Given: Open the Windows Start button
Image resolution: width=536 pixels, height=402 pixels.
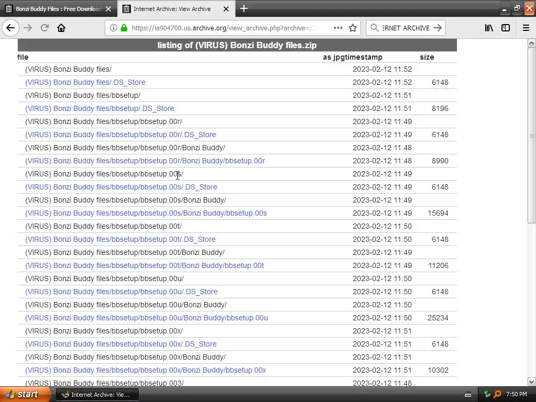Looking at the screenshot, I should click(25, 395).
